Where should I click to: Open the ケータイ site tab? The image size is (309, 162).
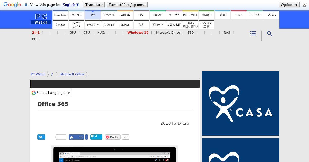[174, 15]
